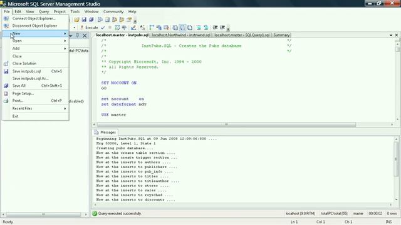This screenshot has height=225, width=401.
Task: Click the Comment Out Selected Lines icon
Action: (199, 27)
